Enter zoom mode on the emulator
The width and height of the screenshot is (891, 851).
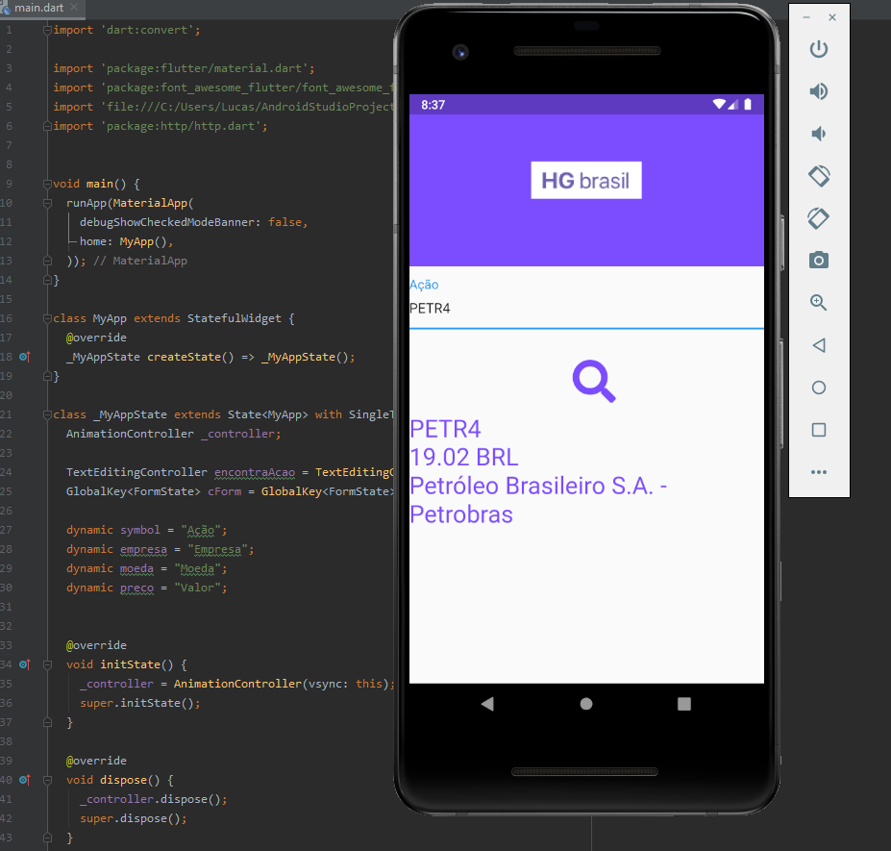(818, 302)
